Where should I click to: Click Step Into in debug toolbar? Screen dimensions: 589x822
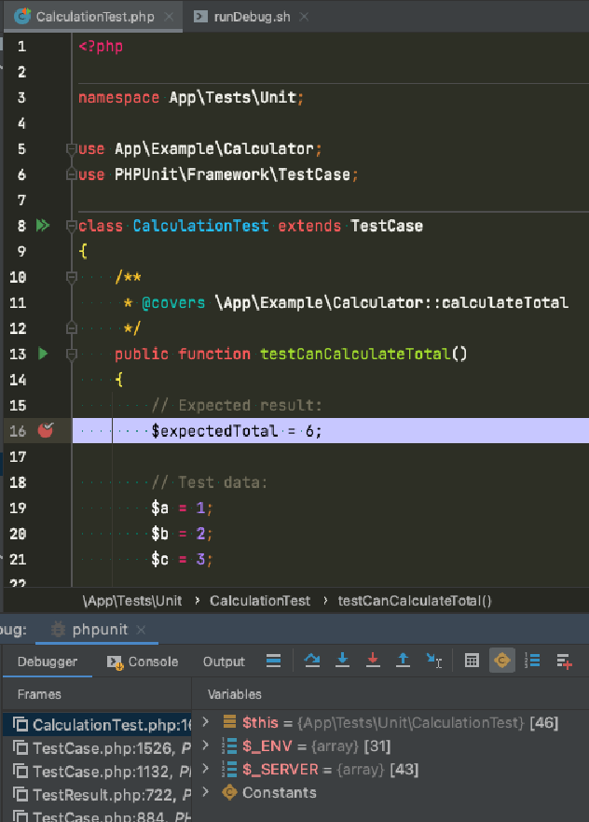click(x=342, y=661)
